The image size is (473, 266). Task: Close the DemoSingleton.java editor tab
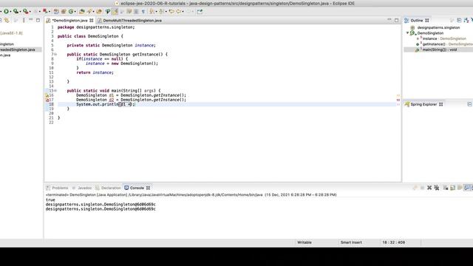pyautogui.click(x=92, y=21)
